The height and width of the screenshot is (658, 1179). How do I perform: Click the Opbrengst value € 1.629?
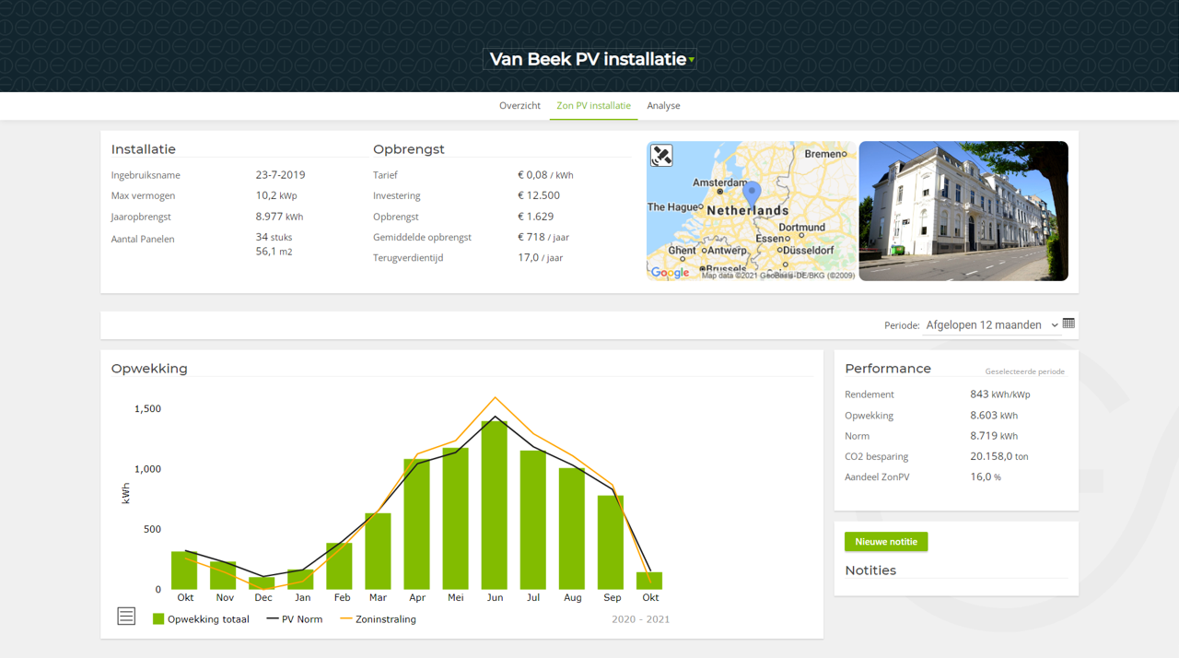click(536, 217)
